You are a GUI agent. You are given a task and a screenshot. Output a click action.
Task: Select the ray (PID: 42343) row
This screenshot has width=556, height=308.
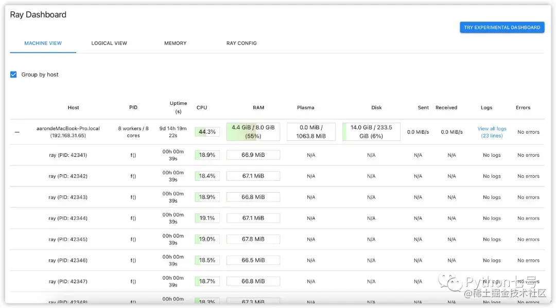point(277,197)
